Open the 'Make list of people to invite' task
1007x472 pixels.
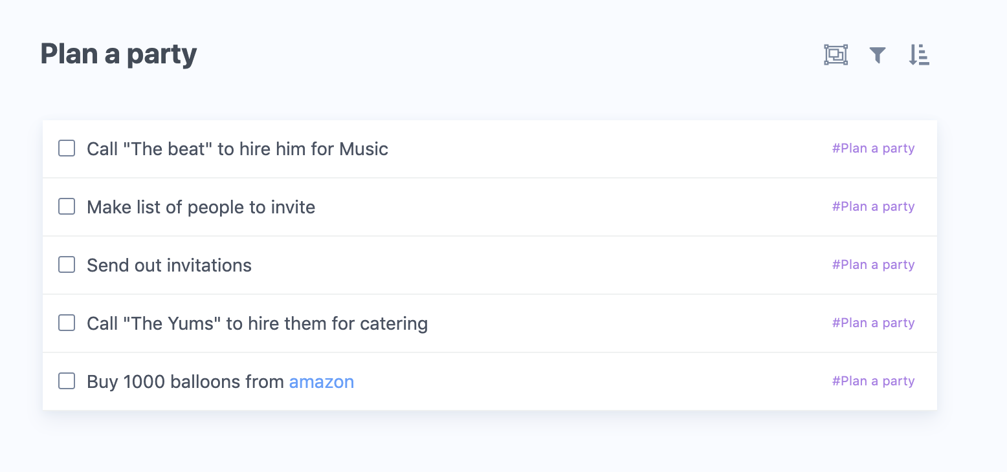[x=201, y=208]
